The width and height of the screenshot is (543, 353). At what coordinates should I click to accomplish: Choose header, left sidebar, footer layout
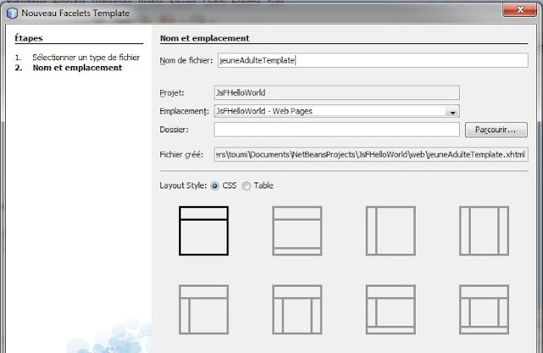390,310
